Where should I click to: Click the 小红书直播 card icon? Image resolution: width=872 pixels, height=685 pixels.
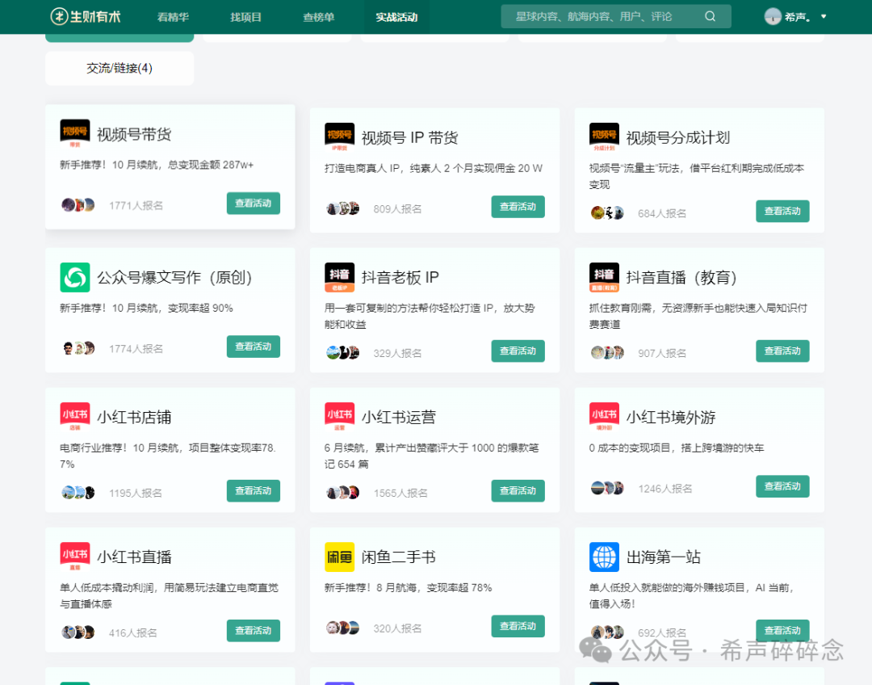(x=75, y=557)
